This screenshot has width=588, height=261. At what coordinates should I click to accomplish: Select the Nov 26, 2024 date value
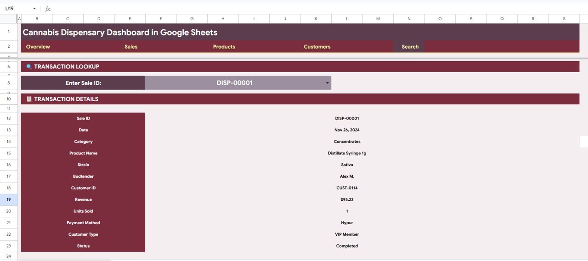click(x=347, y=130)
